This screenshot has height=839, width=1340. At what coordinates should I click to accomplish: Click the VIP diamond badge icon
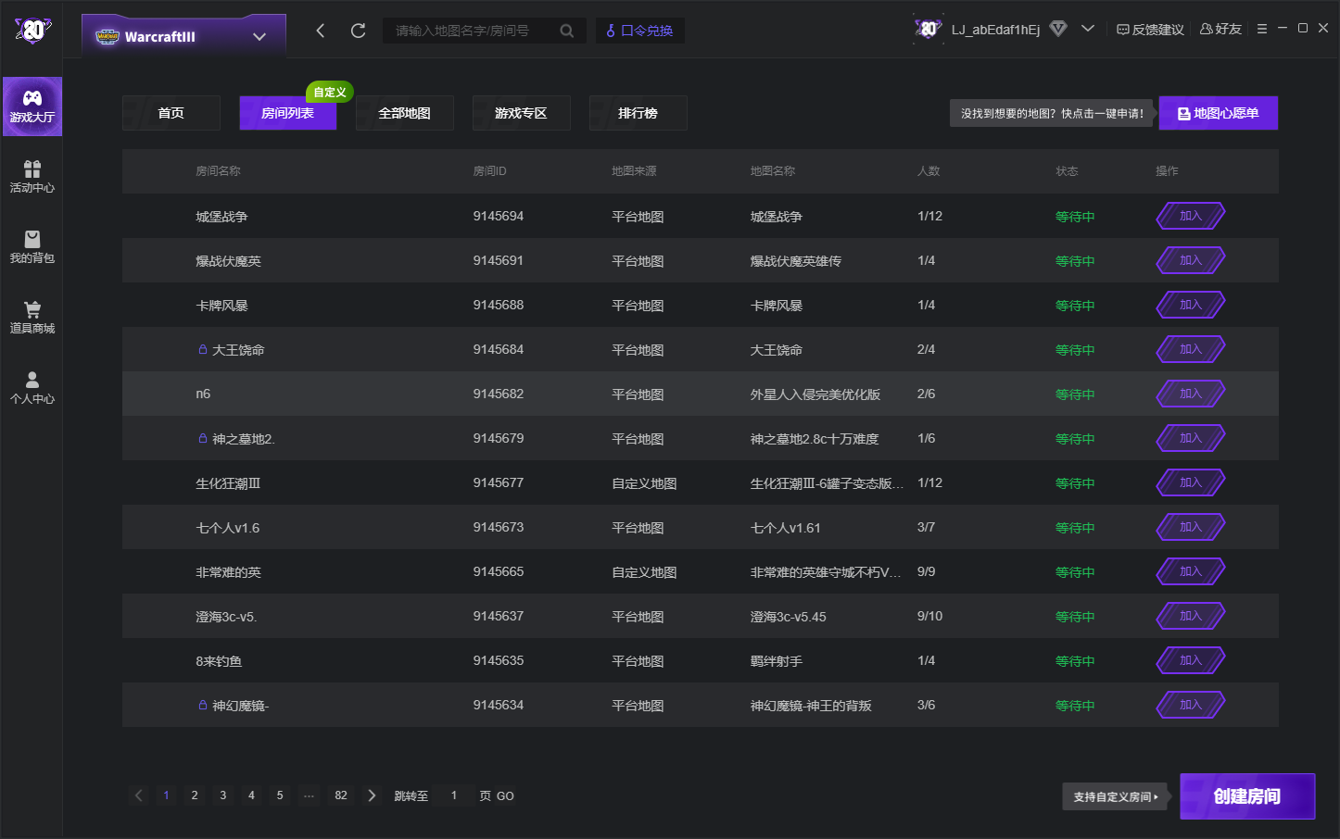(1058, 29)
